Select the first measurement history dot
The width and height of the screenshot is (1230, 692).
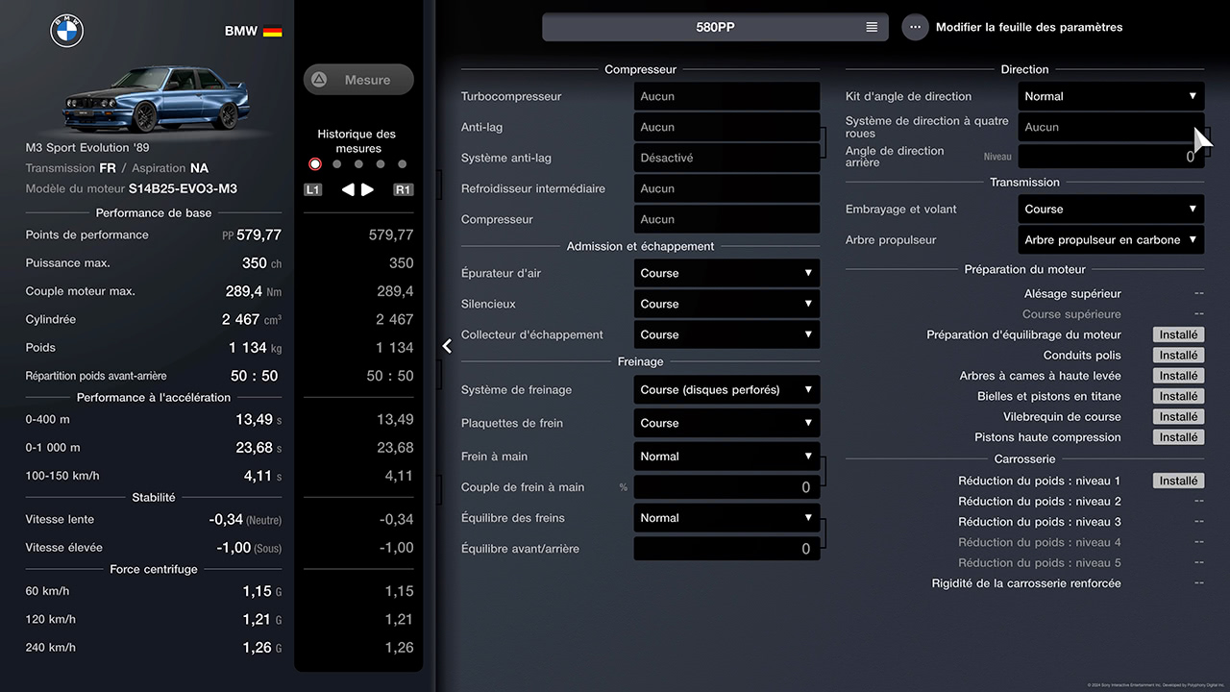[x=315, y=164]
